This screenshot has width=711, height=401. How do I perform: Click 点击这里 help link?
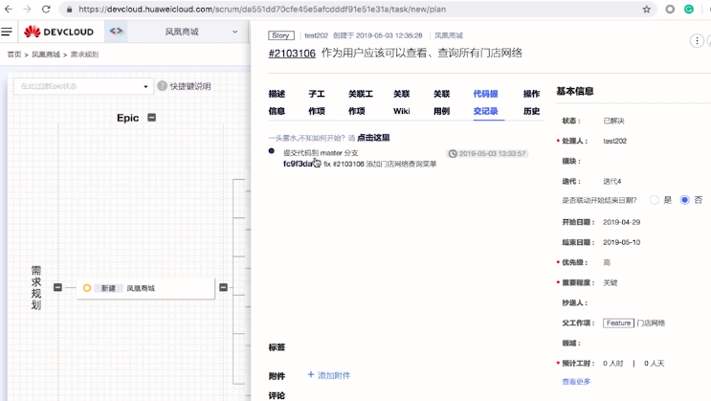click(373, 138)
